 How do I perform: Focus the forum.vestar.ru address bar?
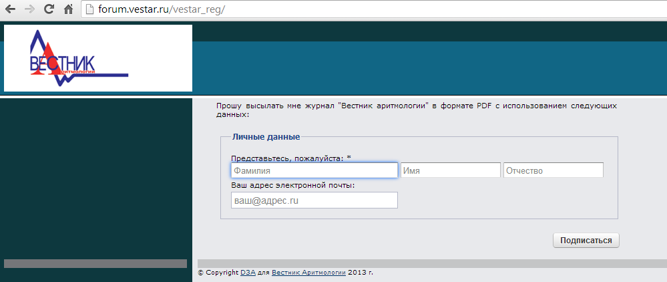coord(334,10)
